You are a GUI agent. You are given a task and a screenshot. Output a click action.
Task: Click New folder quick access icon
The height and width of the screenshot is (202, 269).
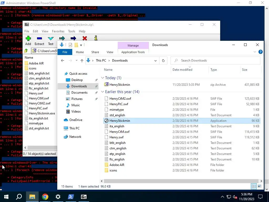(76, 45)
